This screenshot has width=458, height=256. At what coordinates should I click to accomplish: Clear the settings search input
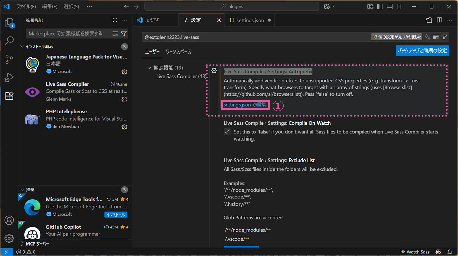tap(436, 37)
